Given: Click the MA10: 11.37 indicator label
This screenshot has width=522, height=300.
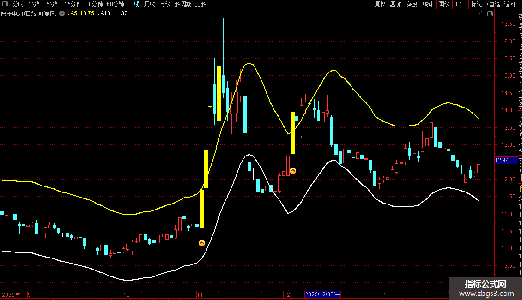Looking at the screenshot, I should [112, 13].
